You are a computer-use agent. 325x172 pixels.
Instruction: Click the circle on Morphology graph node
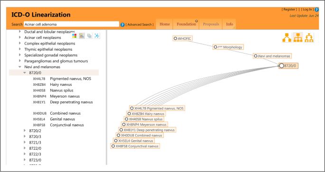pyautogui.click(x=215, y=47)
